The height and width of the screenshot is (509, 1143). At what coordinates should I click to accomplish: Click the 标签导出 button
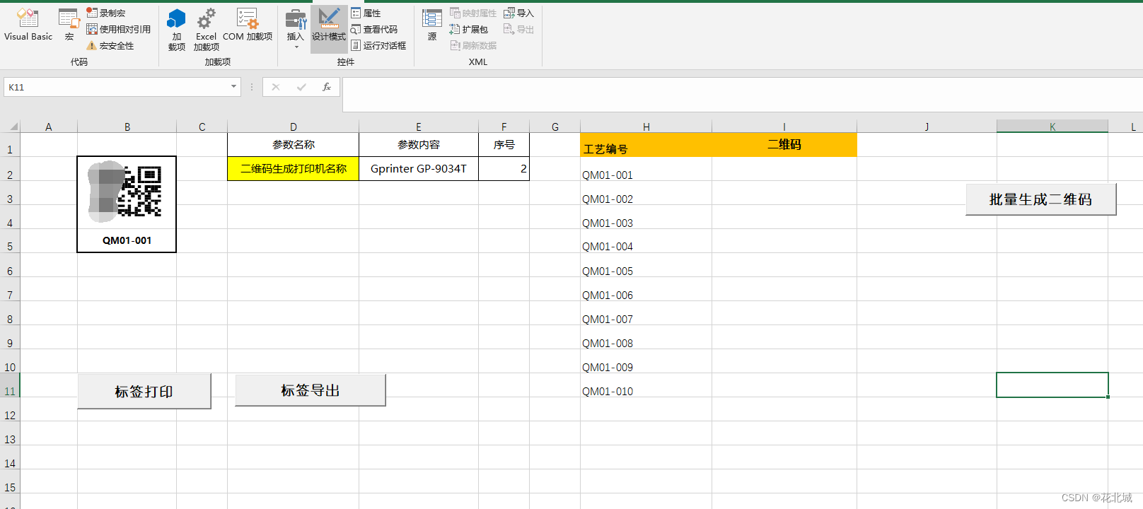(x=311, y=390)
